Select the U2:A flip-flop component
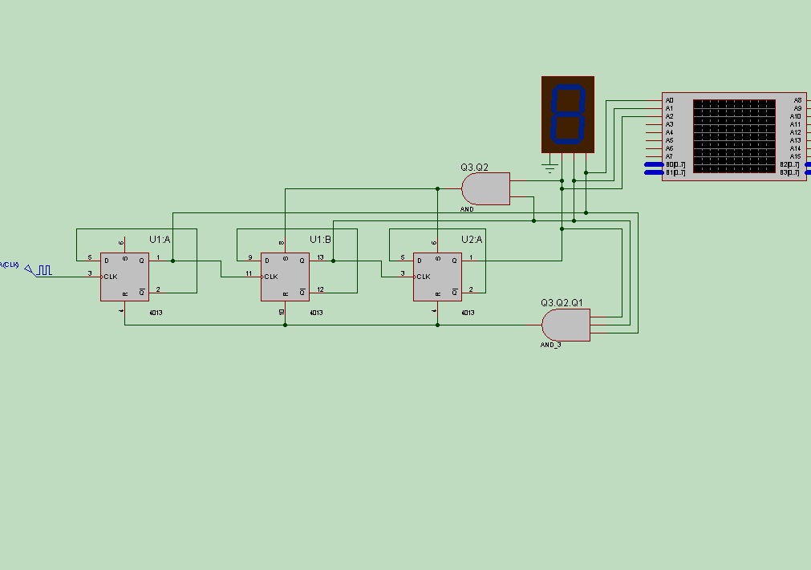The height and width of the screenshot is (570, 811). click(437, 277)
